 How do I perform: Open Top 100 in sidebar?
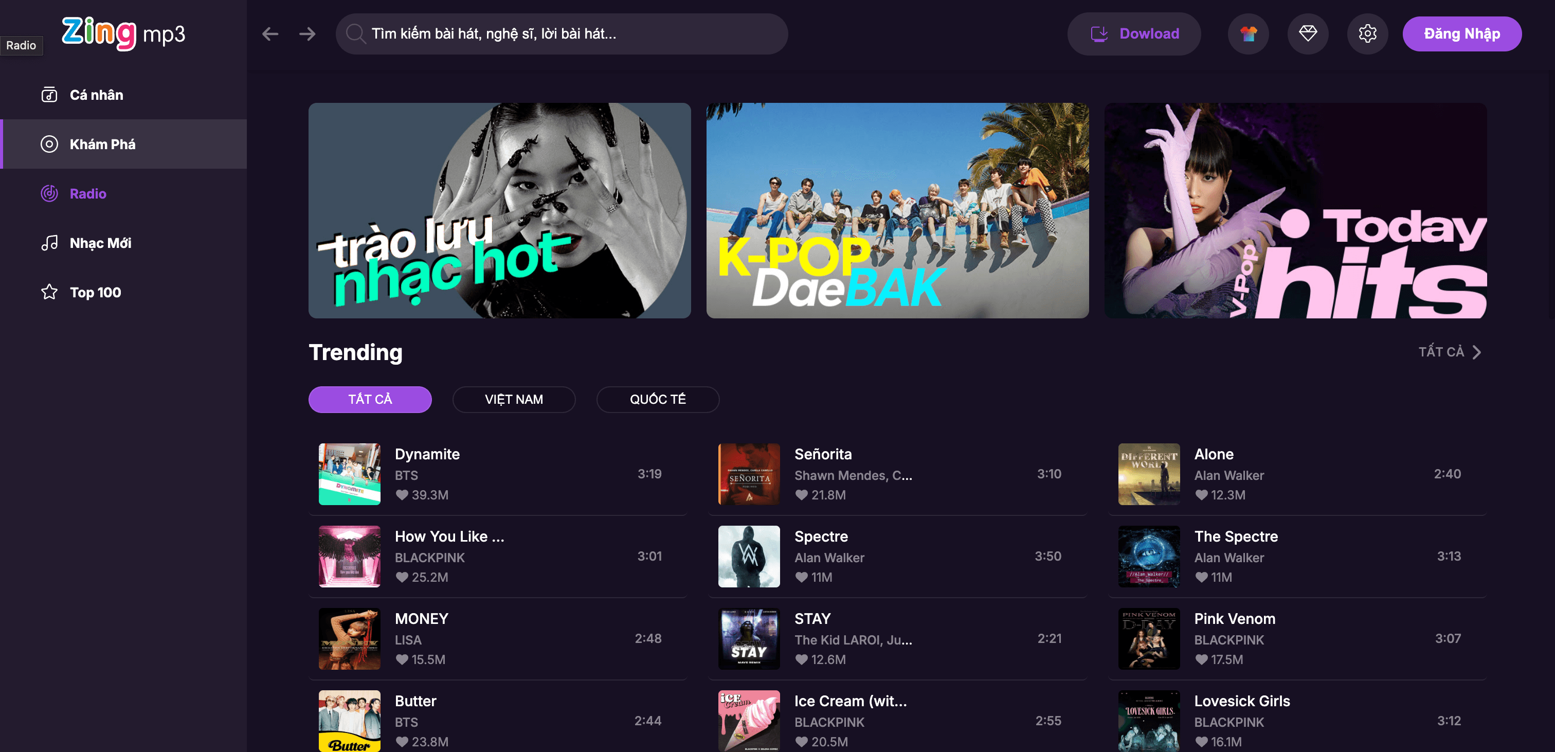(x=123, y=292)
